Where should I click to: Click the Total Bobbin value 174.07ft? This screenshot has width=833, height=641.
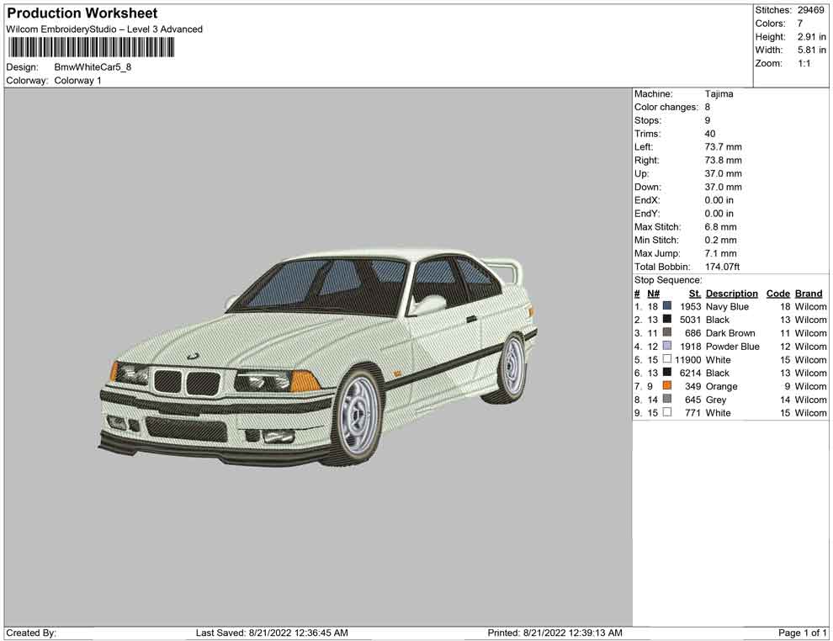click(722, 267)
